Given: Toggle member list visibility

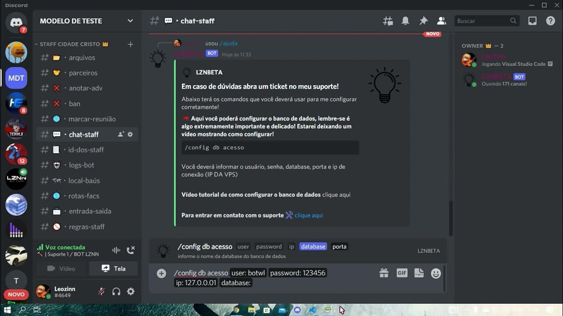Looking at the screenshot, I should (x=441, y=21).
